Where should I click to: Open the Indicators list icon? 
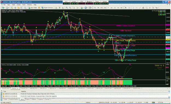coord(82,8)
